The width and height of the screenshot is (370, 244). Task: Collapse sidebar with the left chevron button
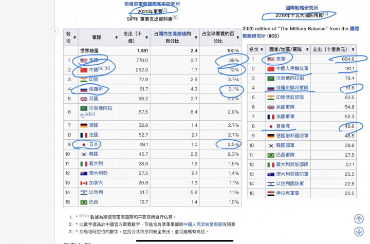click(x=55, y=31)
